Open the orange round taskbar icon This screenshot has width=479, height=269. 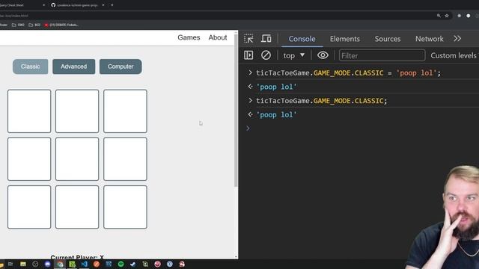click(97, 264)
